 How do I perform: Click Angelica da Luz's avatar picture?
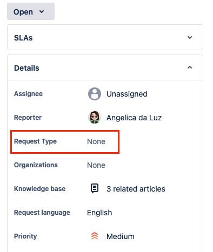(95, 118)
